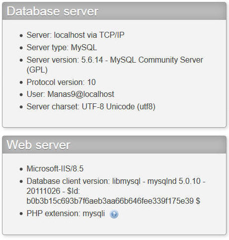Screen dimensions: 229x240
Task: Open the mysqli help question mark icon
Action: 114,214
